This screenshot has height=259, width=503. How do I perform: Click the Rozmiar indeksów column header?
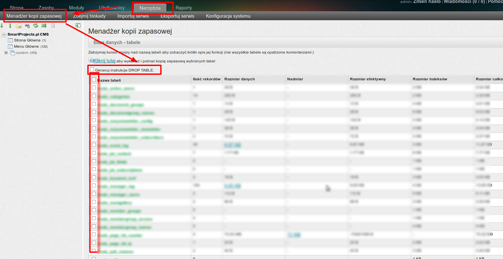click(x=430, y=79)
